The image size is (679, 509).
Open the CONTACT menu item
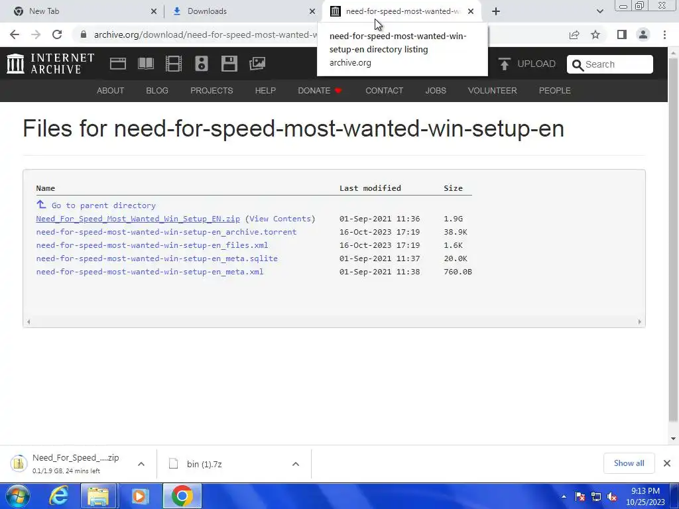[x=384, y=90]
